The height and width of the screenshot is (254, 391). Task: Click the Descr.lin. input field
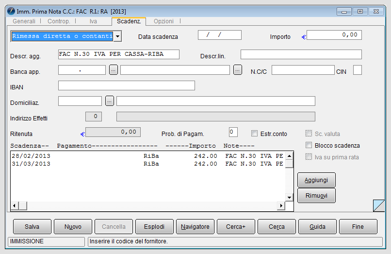click(x=301, y=54)
